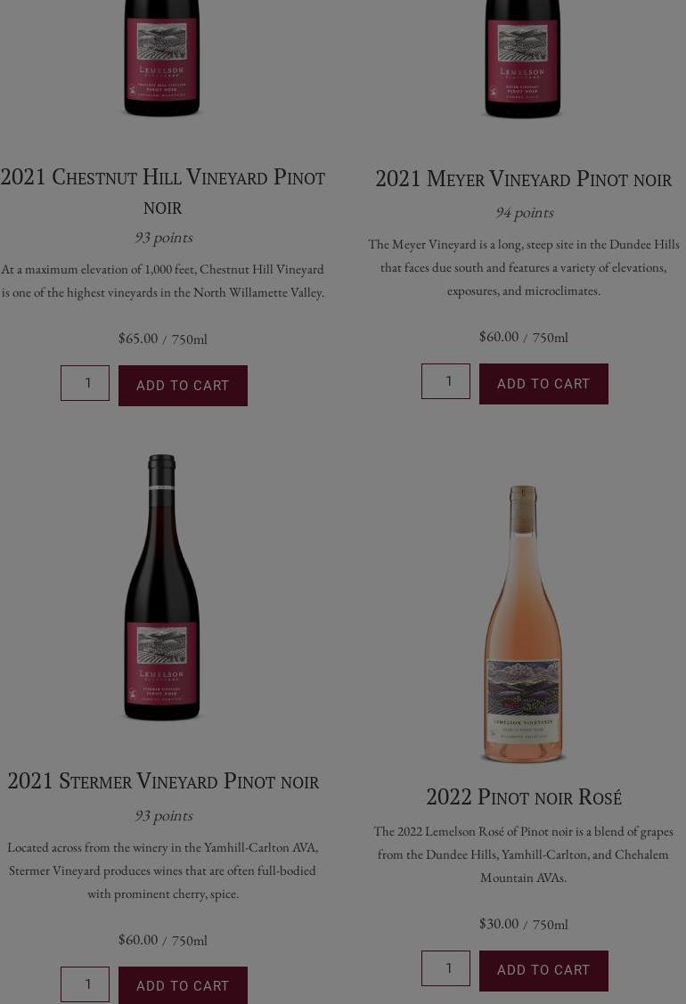Screen dimensions: 686x1004
Task: Add 2021 Meyer Vineyard Pinot noir to cart
Action: 543,384
